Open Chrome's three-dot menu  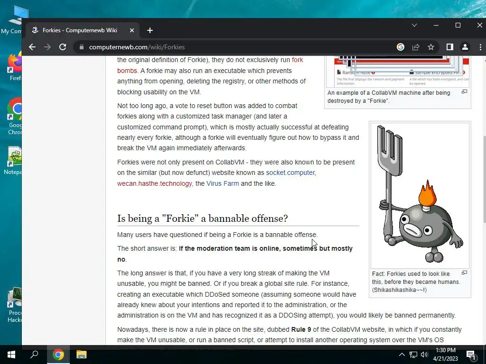click(x=480, y=47)
